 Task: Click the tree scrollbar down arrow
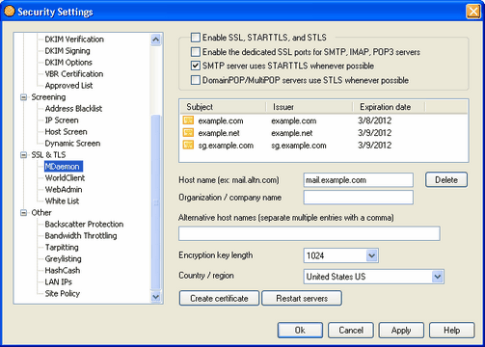(156, 297)
